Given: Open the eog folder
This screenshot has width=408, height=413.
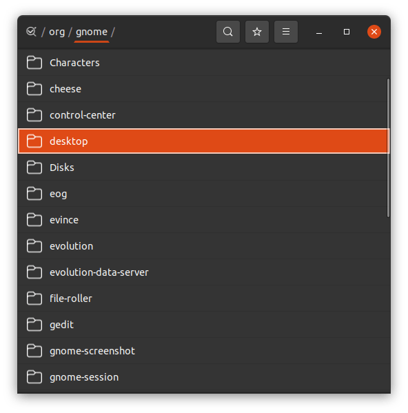Looking at the screenshot, I should tap(203, 194).
